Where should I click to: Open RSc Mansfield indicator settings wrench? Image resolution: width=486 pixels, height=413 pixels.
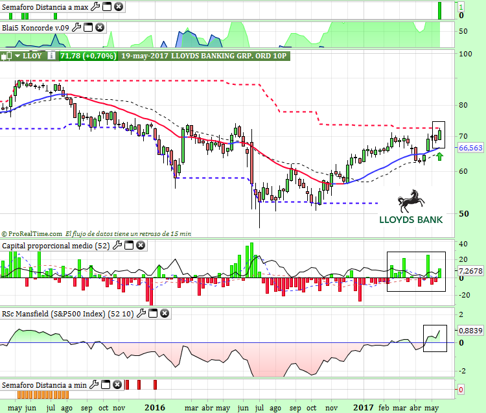point(141,313)
